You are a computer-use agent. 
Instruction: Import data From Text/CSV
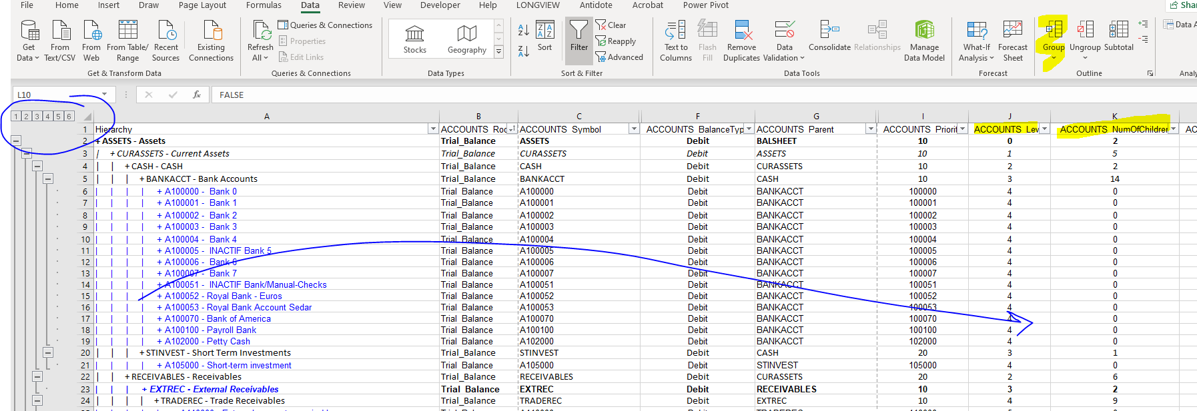coord(59,41)
